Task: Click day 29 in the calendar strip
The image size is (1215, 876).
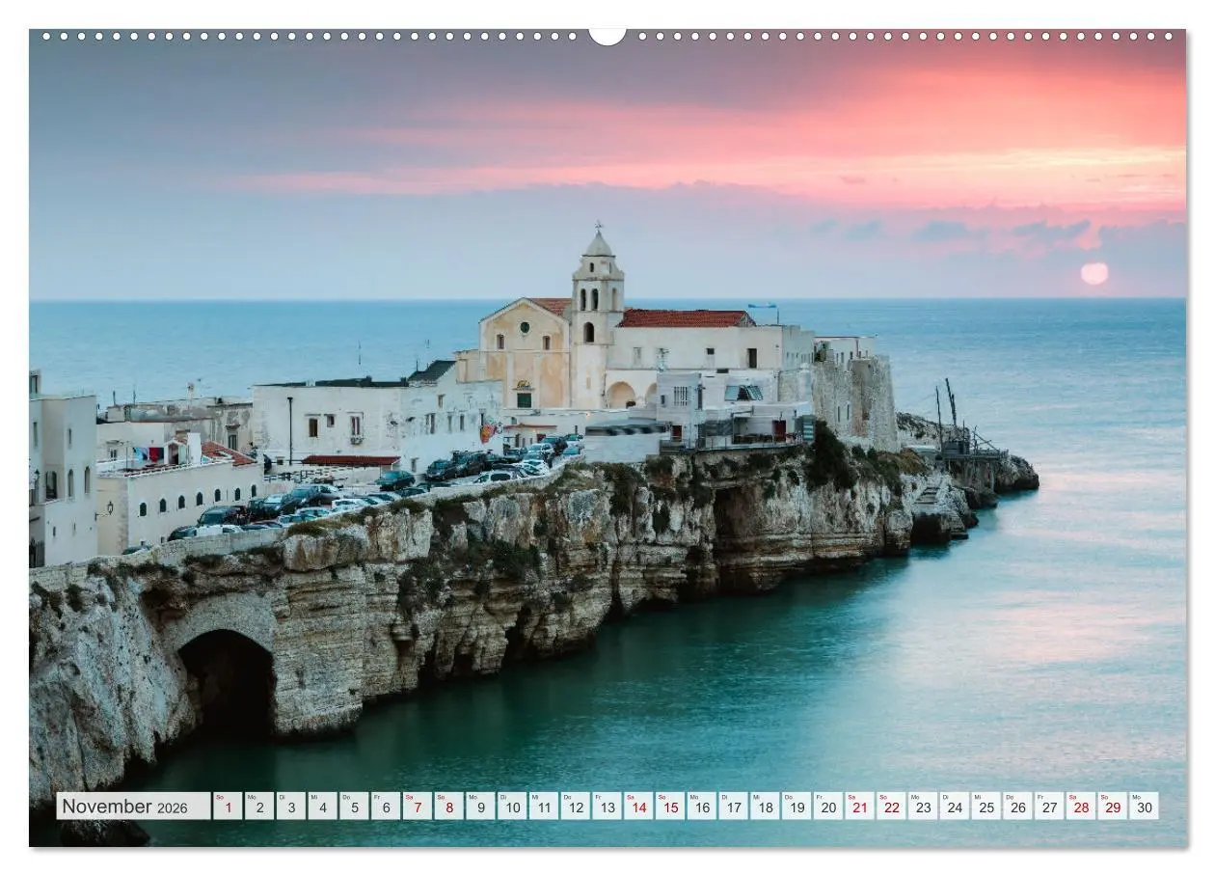Action: (1113, 807)
